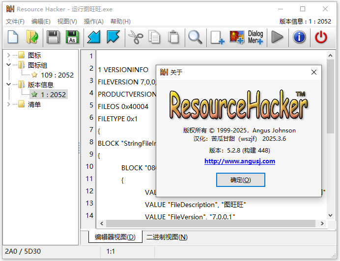This screenshot has width=340, height=261.
Task: Click the Add image resource flower icon
Action: (x=237, y=37)
